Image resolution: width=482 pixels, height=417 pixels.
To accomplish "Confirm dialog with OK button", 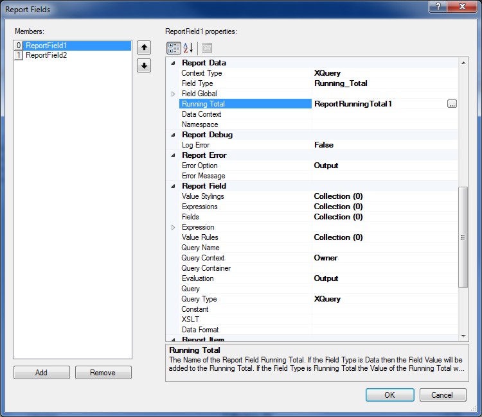I will [x=389, y=395].
